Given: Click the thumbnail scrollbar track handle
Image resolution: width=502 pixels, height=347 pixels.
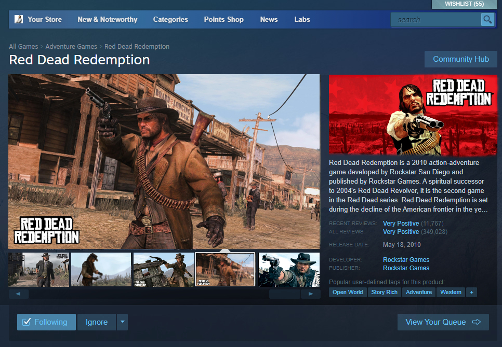Looking at the screenshot, I should click(x=285, y=294).
